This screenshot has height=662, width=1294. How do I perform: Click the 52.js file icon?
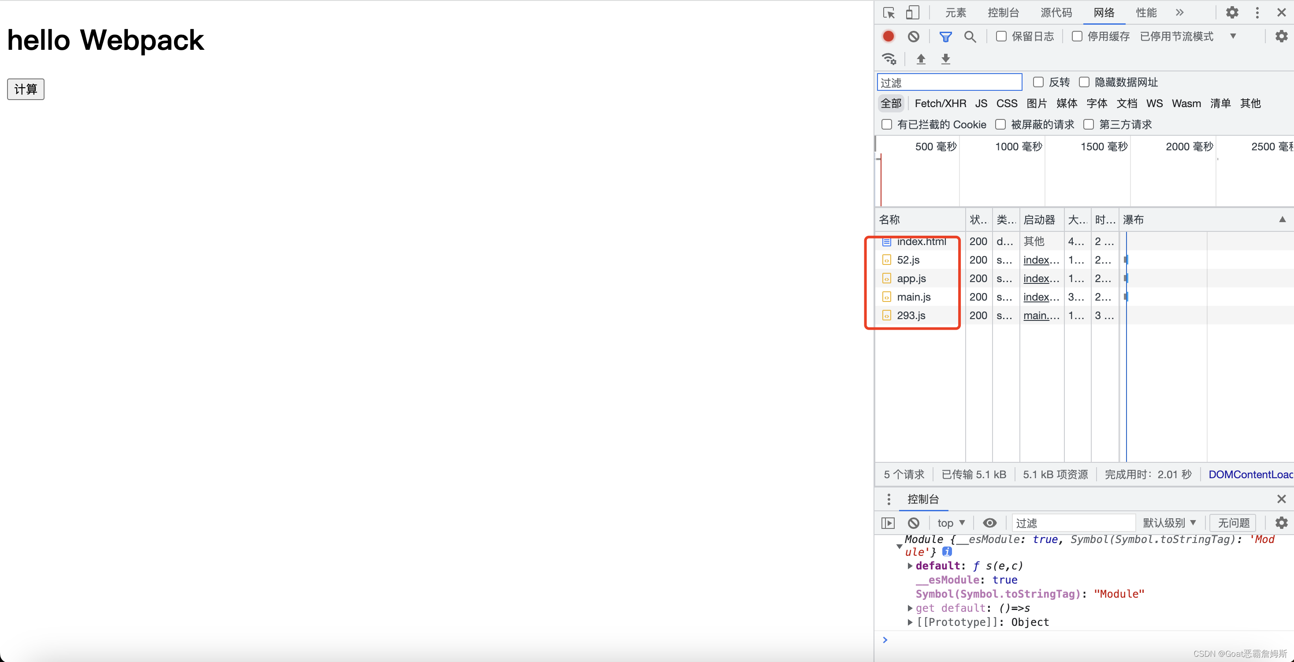click(x=887, y=260)
